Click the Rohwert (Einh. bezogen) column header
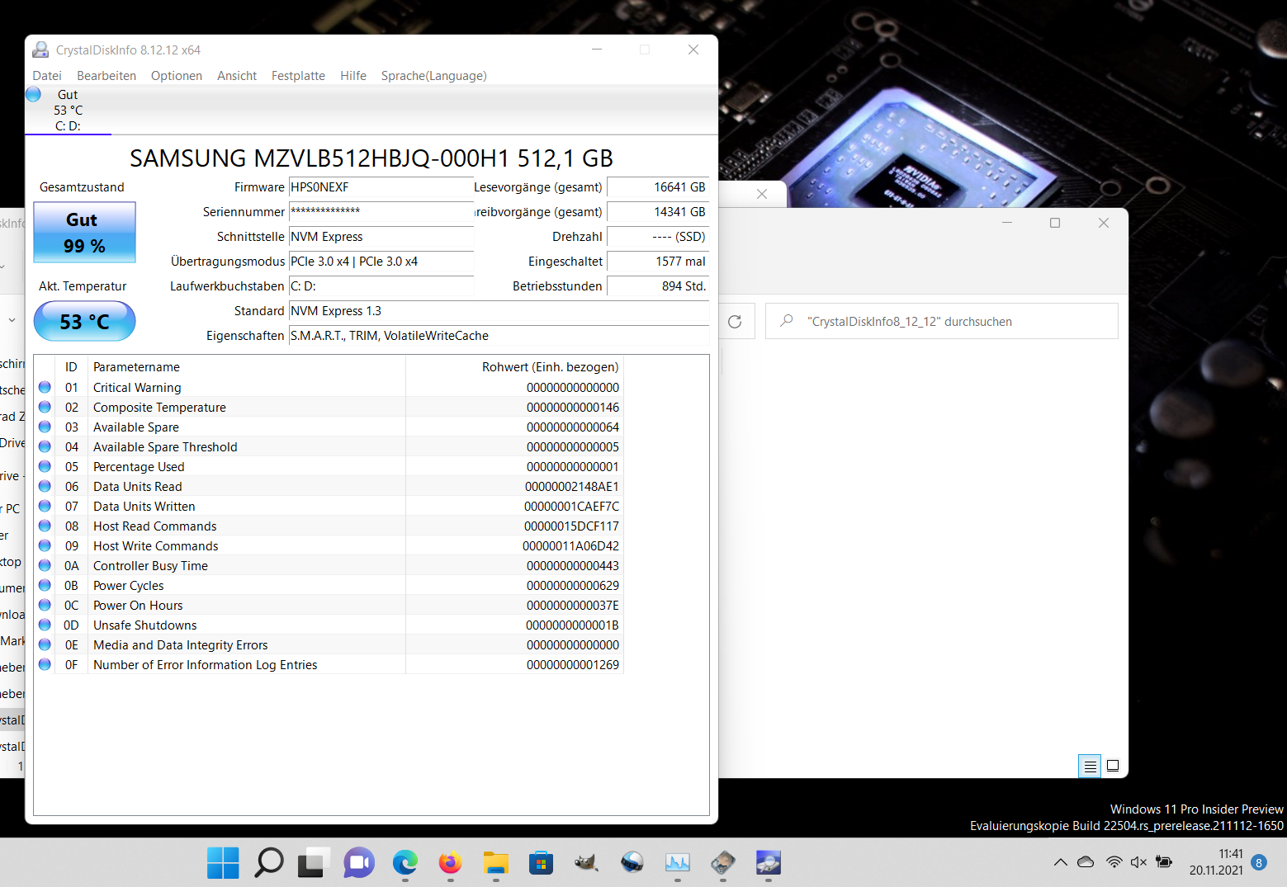The image size is (1287, 887). point(514,367)
